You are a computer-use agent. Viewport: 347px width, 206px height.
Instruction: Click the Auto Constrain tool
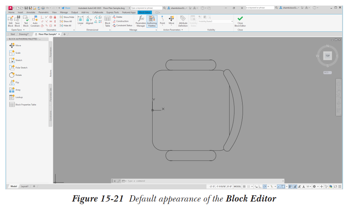pyautogui.click(x=35, y=21)
